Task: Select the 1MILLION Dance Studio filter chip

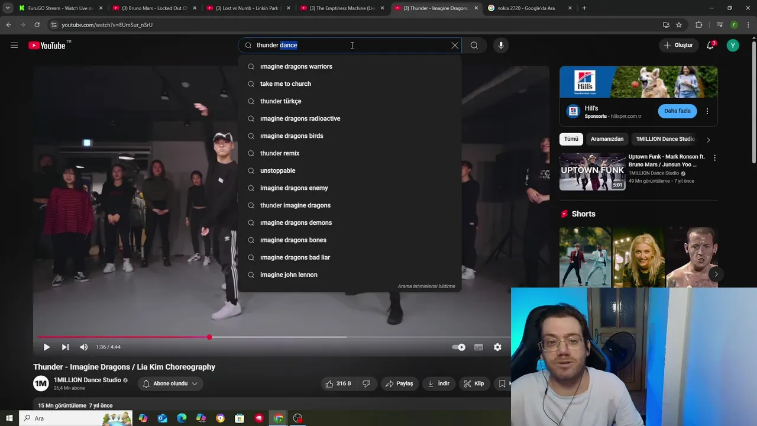Action: tap(665, 139)
